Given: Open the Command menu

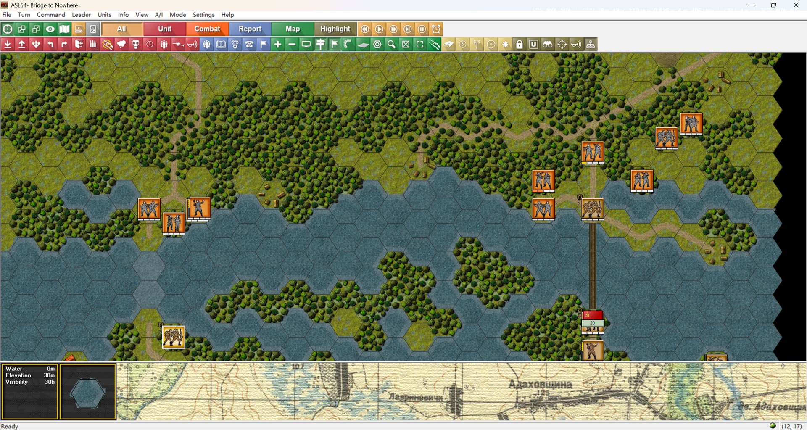Looking at the screenshot, I should pos(51,15).
